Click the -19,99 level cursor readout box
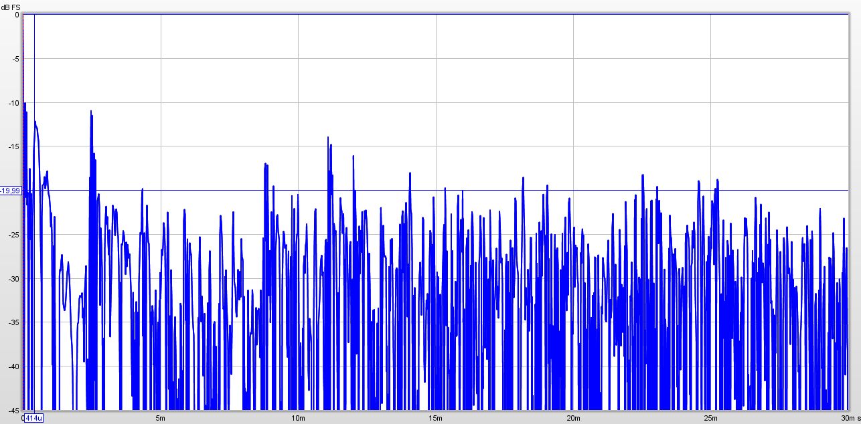 [x=11, y=191]
